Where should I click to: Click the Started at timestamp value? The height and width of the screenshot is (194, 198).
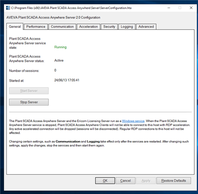pos(67,80)
